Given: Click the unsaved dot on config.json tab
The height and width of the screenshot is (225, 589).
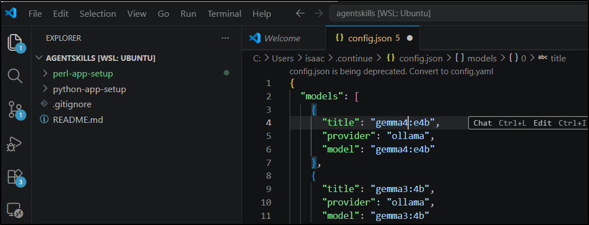Looking at the screenshot, I should point(409,38).
